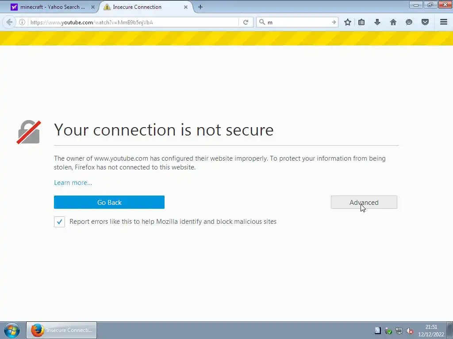Show bookmarks list icon
Screen dimensions: 453x339
coord(361,22)
